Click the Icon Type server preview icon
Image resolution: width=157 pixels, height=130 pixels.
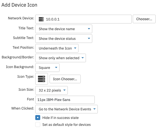point(42,79)
